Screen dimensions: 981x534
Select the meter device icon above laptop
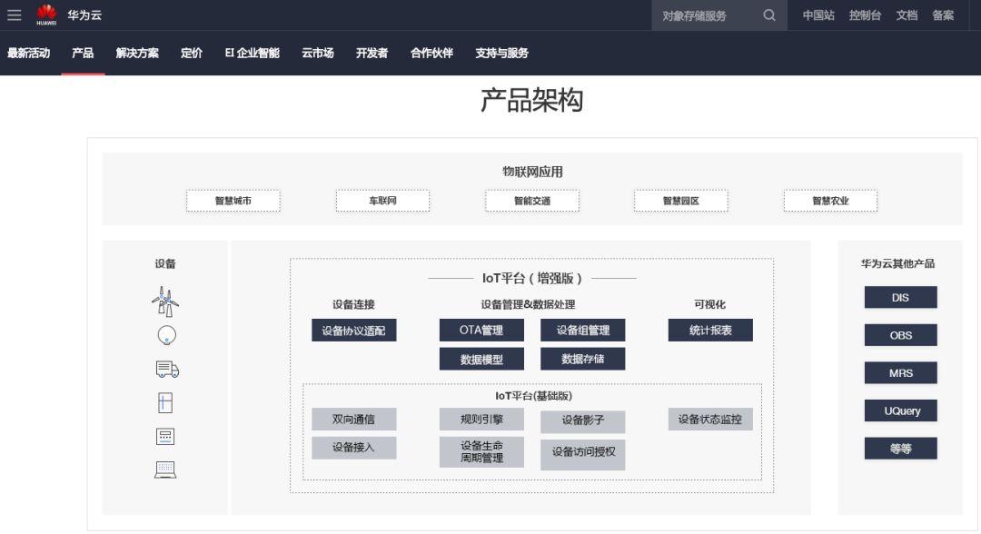165,437
